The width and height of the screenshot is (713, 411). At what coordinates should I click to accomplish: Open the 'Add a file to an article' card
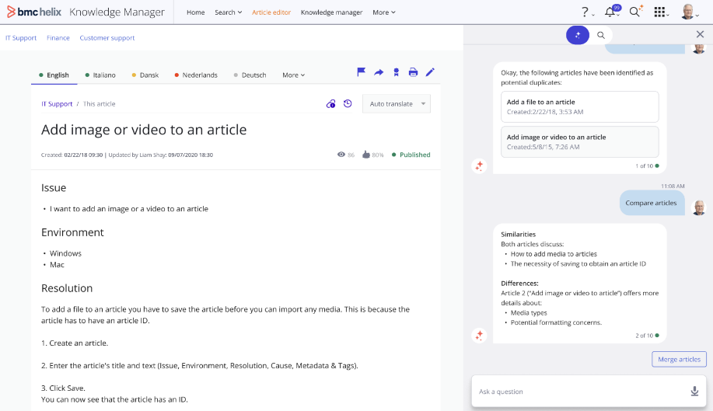click(580, 106)
